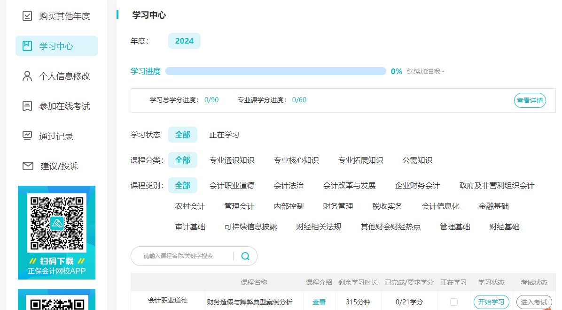Click the 购买其他年度 checklist icon
The image size is (562, 310).
[x=27, y=15]
